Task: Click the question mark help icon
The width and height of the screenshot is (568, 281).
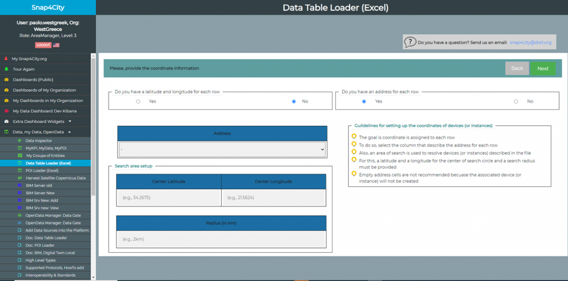Action: (x=410, y=42)
